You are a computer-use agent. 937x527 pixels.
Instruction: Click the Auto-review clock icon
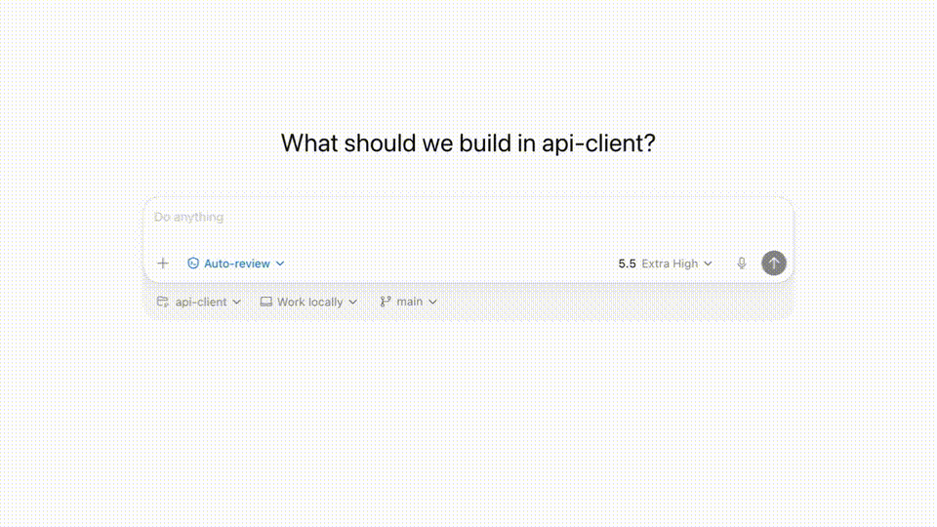point(193,263)
